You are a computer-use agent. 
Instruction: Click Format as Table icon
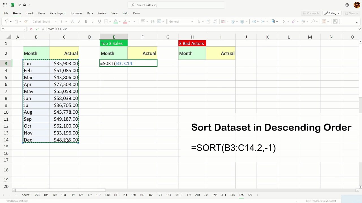pos(233,21)
